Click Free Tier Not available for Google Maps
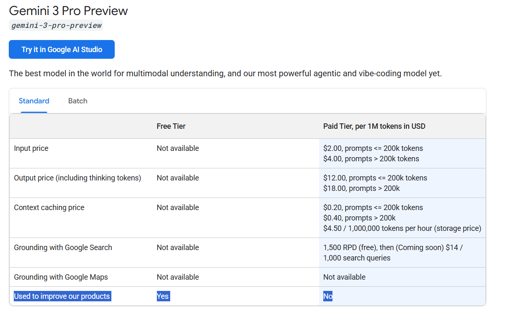This screenshot has width=511, height=318. pyautogui.click(x=178, y=277)
